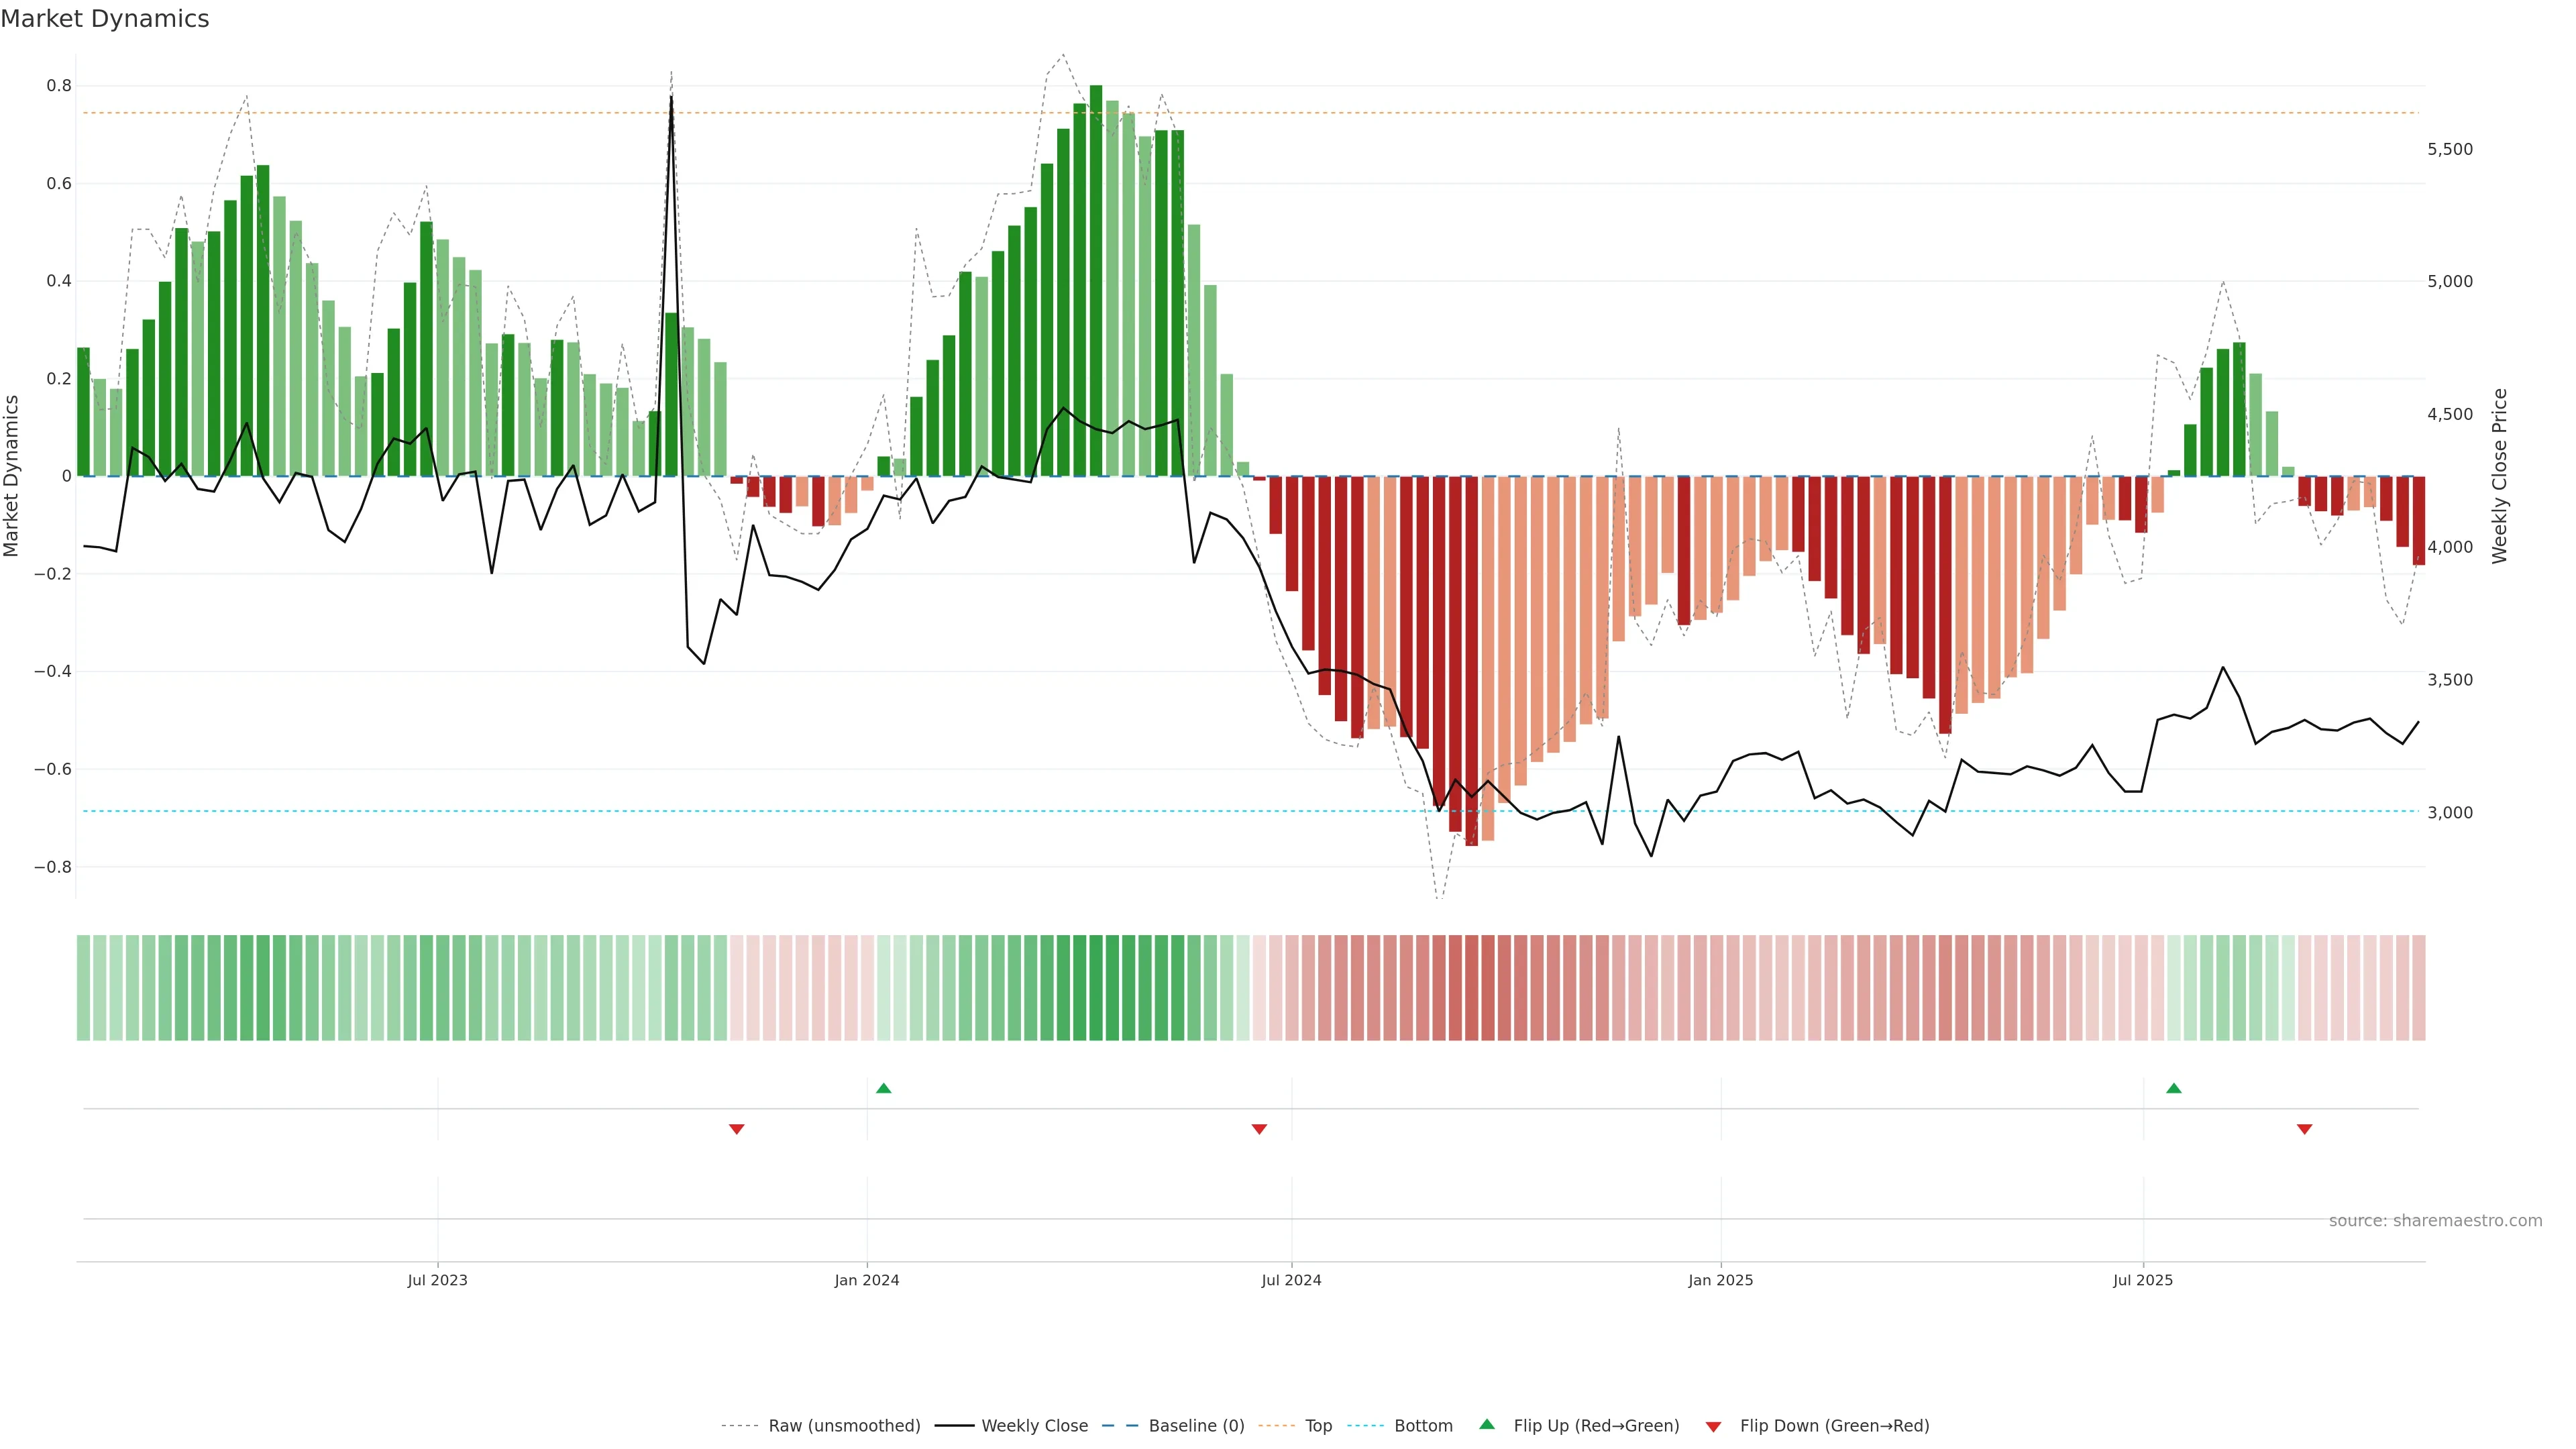
Task: Click the green flip-up triangle near Jan 2024
Action: point(883,1088)
